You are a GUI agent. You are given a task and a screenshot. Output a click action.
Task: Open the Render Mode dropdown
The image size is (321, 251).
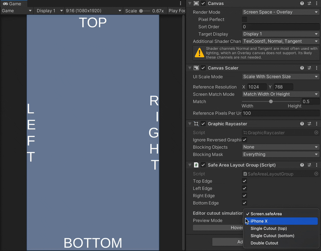tap(281, 12)
